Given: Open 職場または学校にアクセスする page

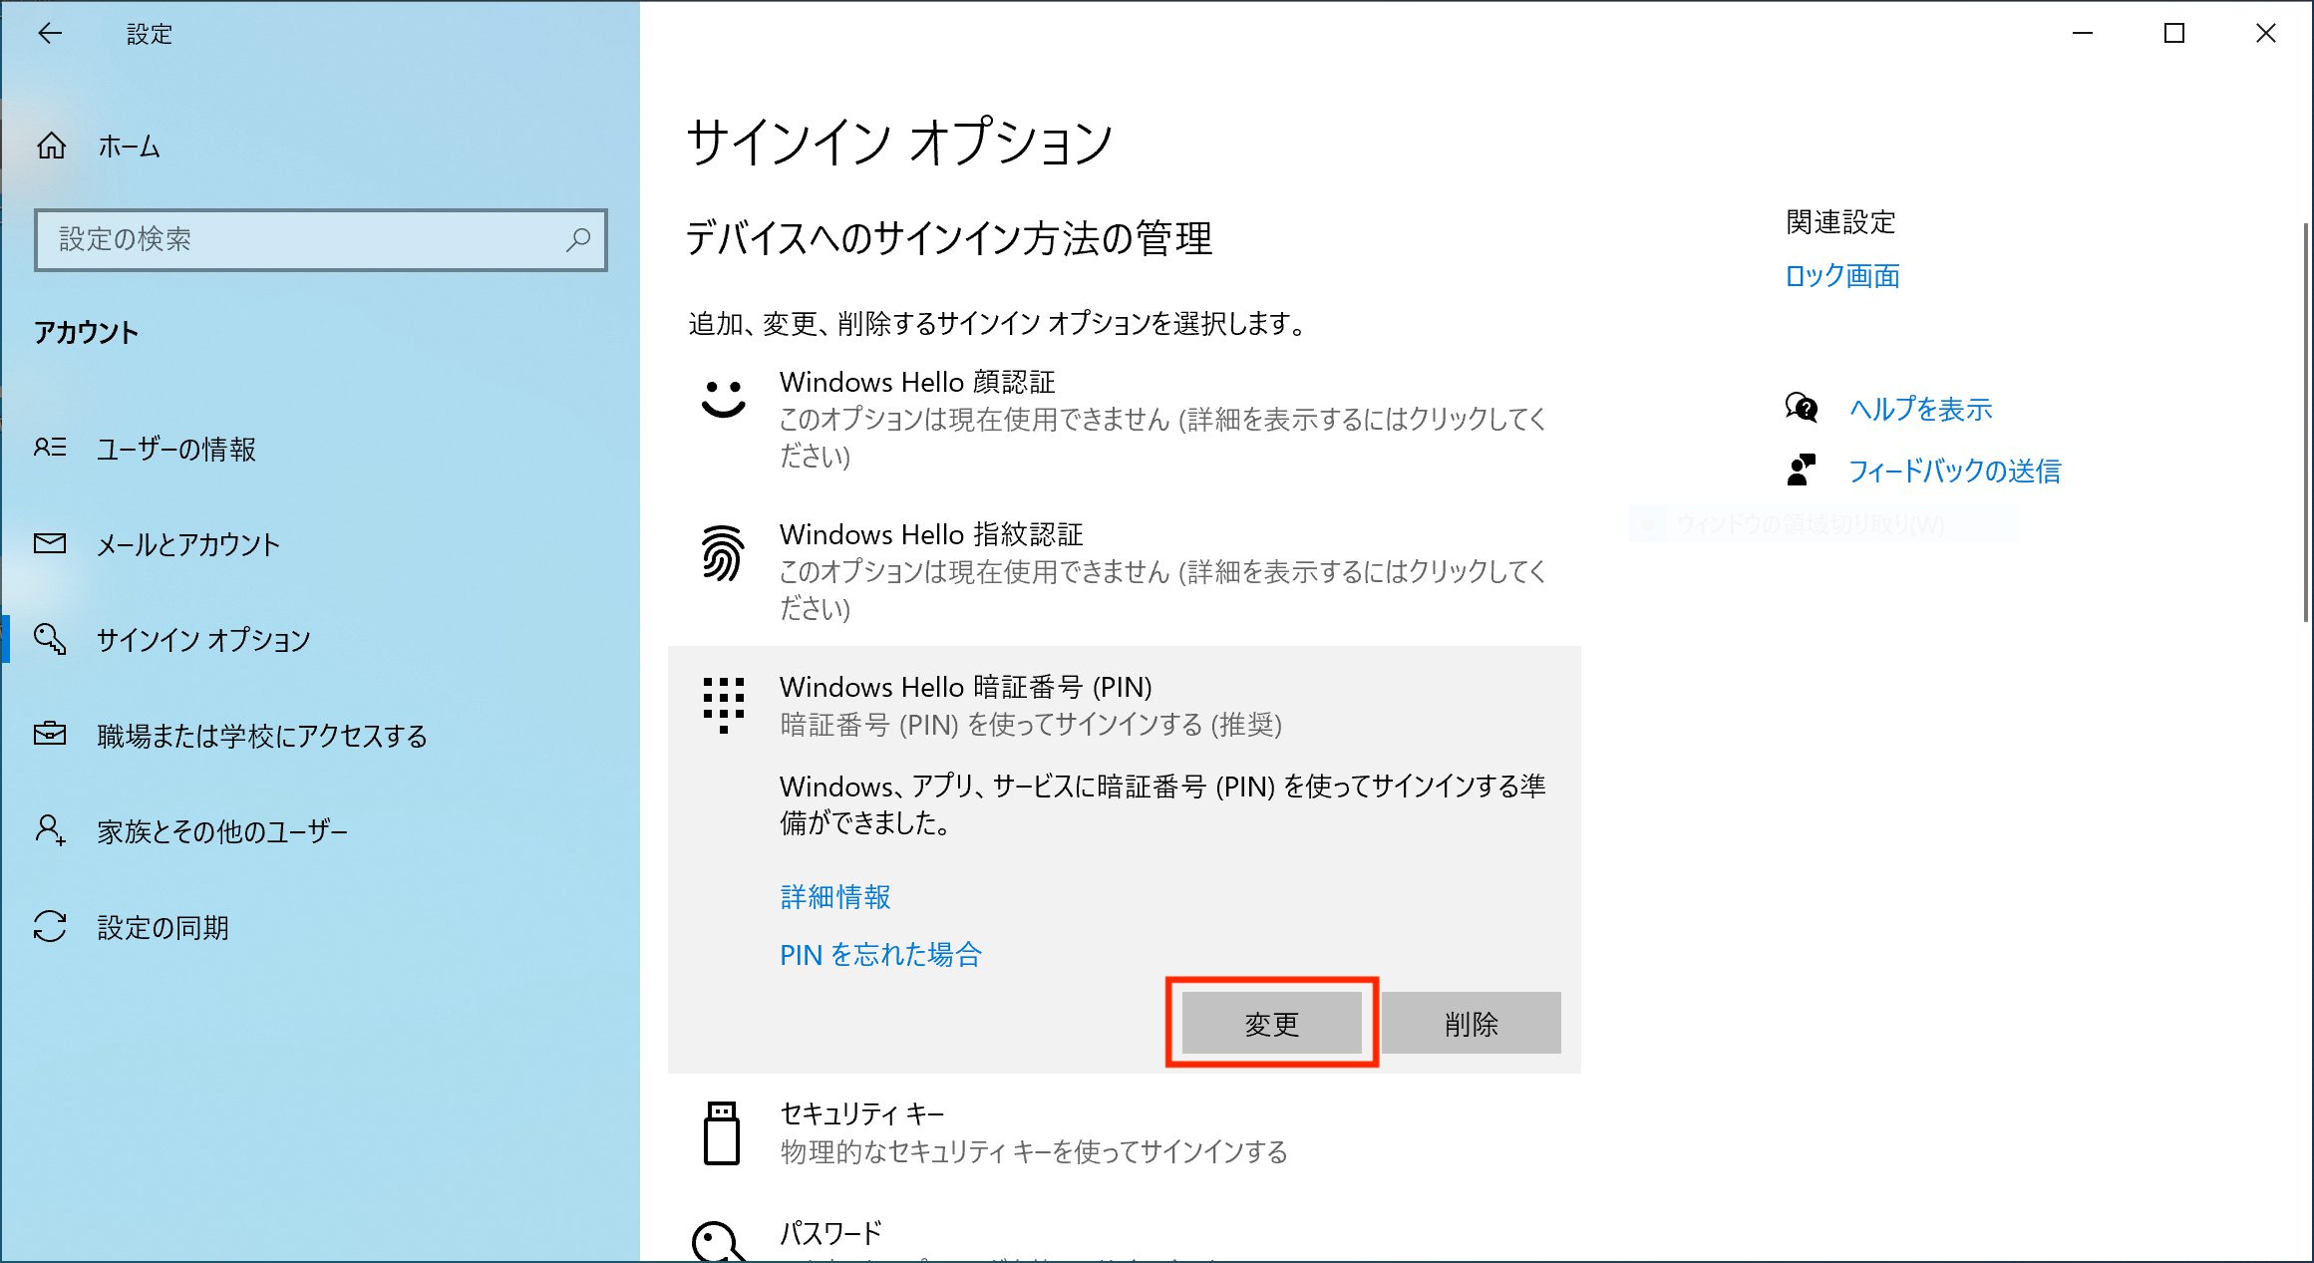Looking at the screenshot, I should (x=319, y=735).
